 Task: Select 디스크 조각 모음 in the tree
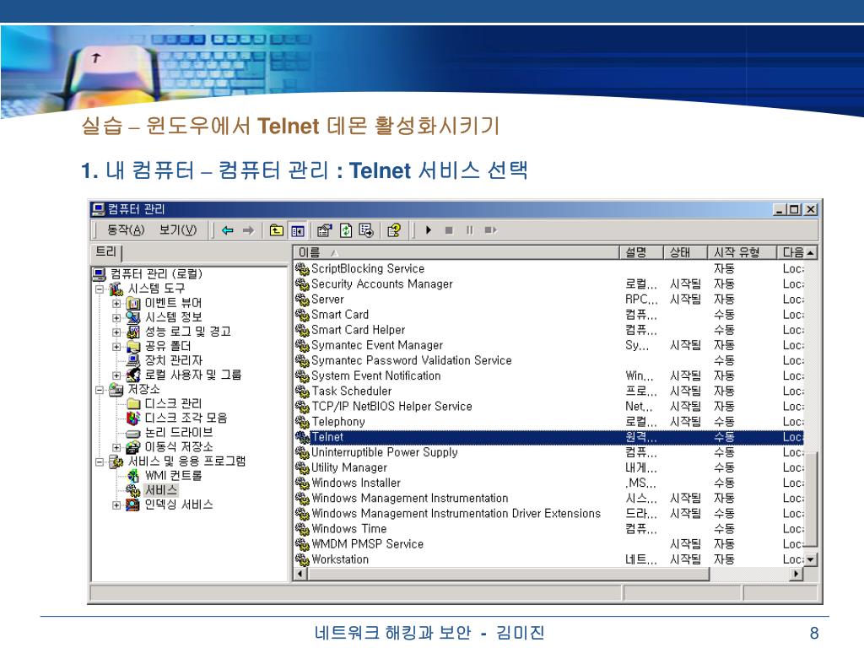point(185,418)
